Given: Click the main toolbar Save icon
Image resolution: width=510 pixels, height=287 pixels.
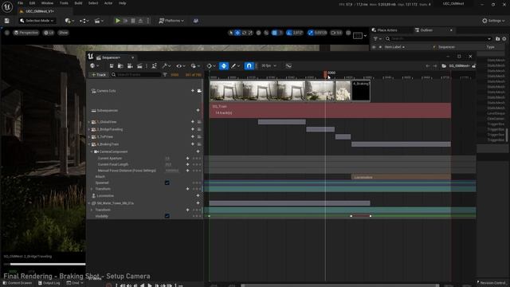Looking at the screenshot, I should [x=7, y=21].
